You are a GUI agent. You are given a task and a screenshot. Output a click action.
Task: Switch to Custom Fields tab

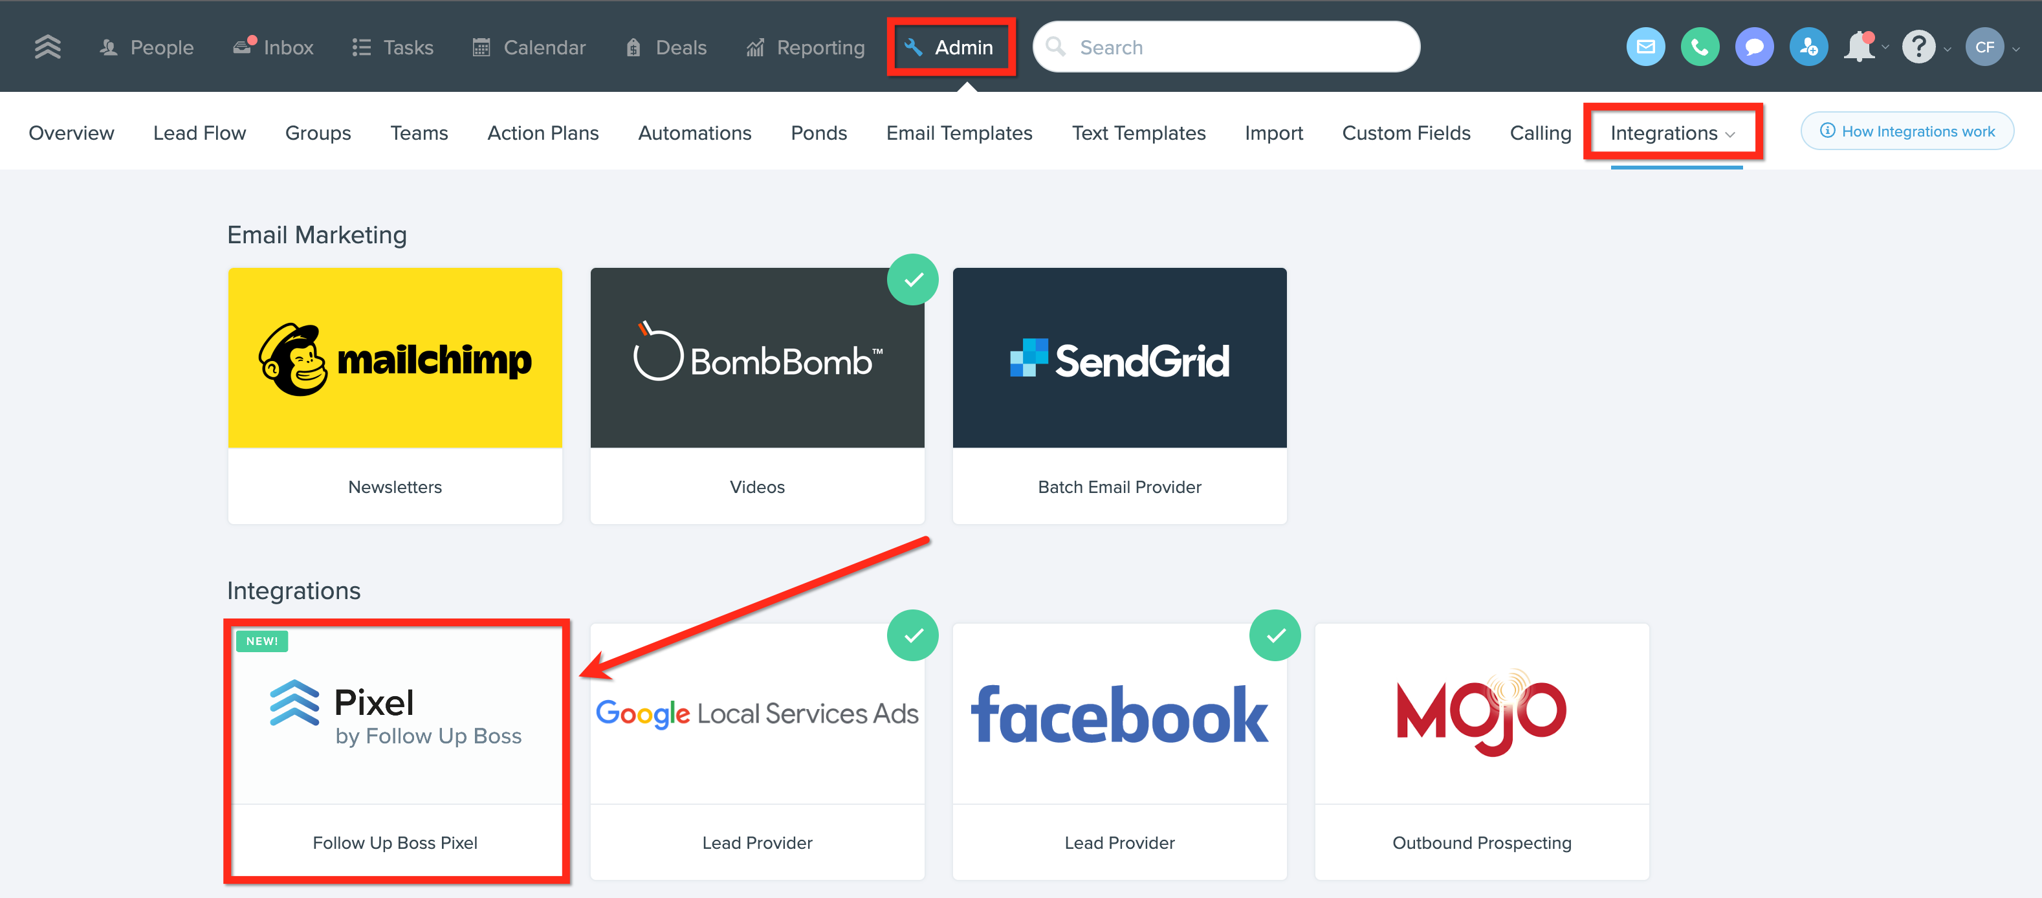click(x=1406, y=133)
